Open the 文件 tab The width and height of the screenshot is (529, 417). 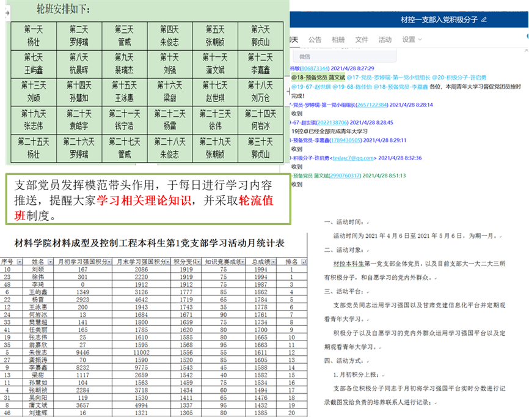pyautogui.click(x=362, y=40)
